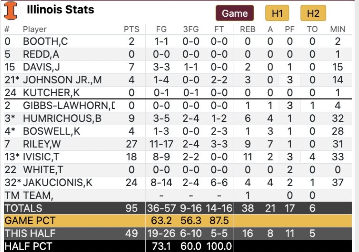359x252 pixels.
Task: Open HUMRICHOUS,B player entry
Action: tap(62, 118)
